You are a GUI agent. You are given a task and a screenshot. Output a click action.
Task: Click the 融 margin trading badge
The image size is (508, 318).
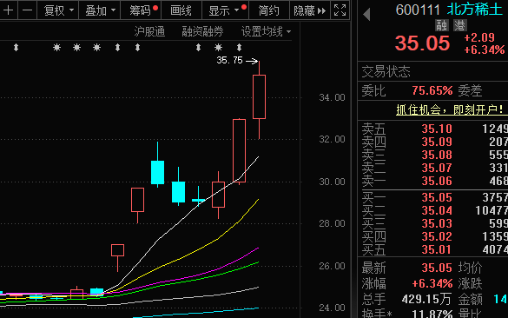click(441, 25)
